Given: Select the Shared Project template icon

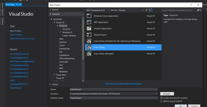Looking at the screenshot, I should [x=89, y=35].
